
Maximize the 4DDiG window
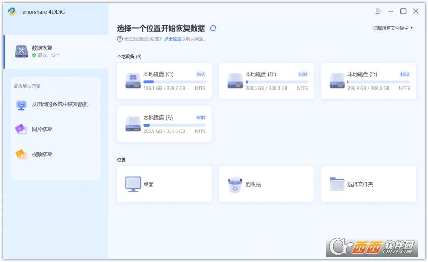403,11
